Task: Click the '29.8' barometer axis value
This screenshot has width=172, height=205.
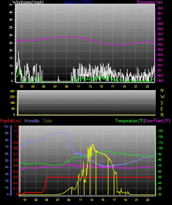Action: [x=160, y=29]
